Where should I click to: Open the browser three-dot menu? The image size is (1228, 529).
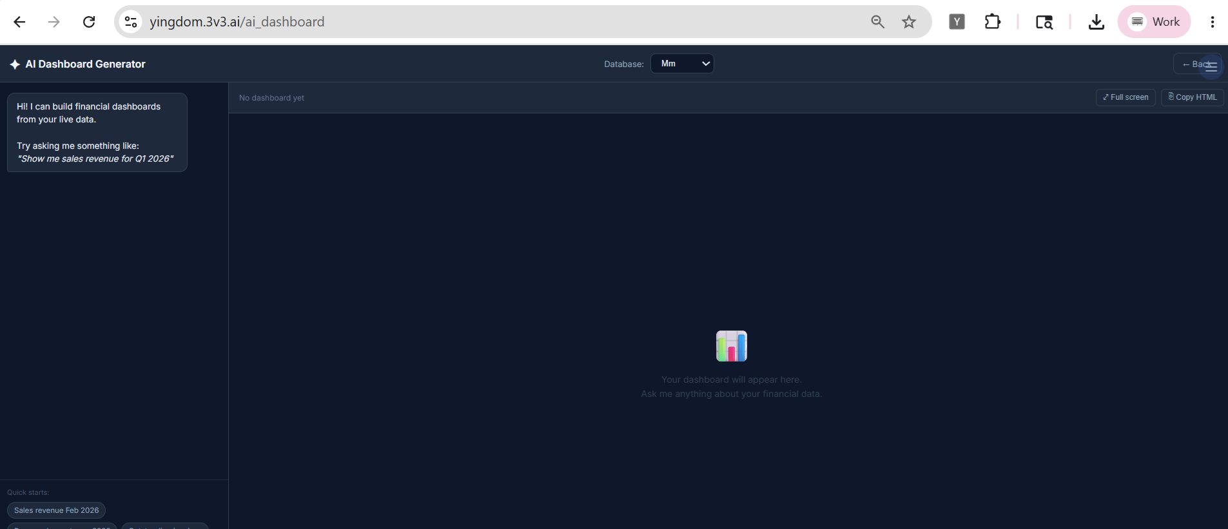pyautogui.click(x=1212, y=22)
